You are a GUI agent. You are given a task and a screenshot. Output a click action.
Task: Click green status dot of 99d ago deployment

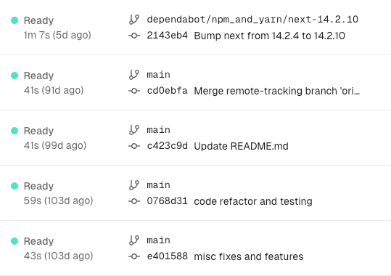(15, 131)
